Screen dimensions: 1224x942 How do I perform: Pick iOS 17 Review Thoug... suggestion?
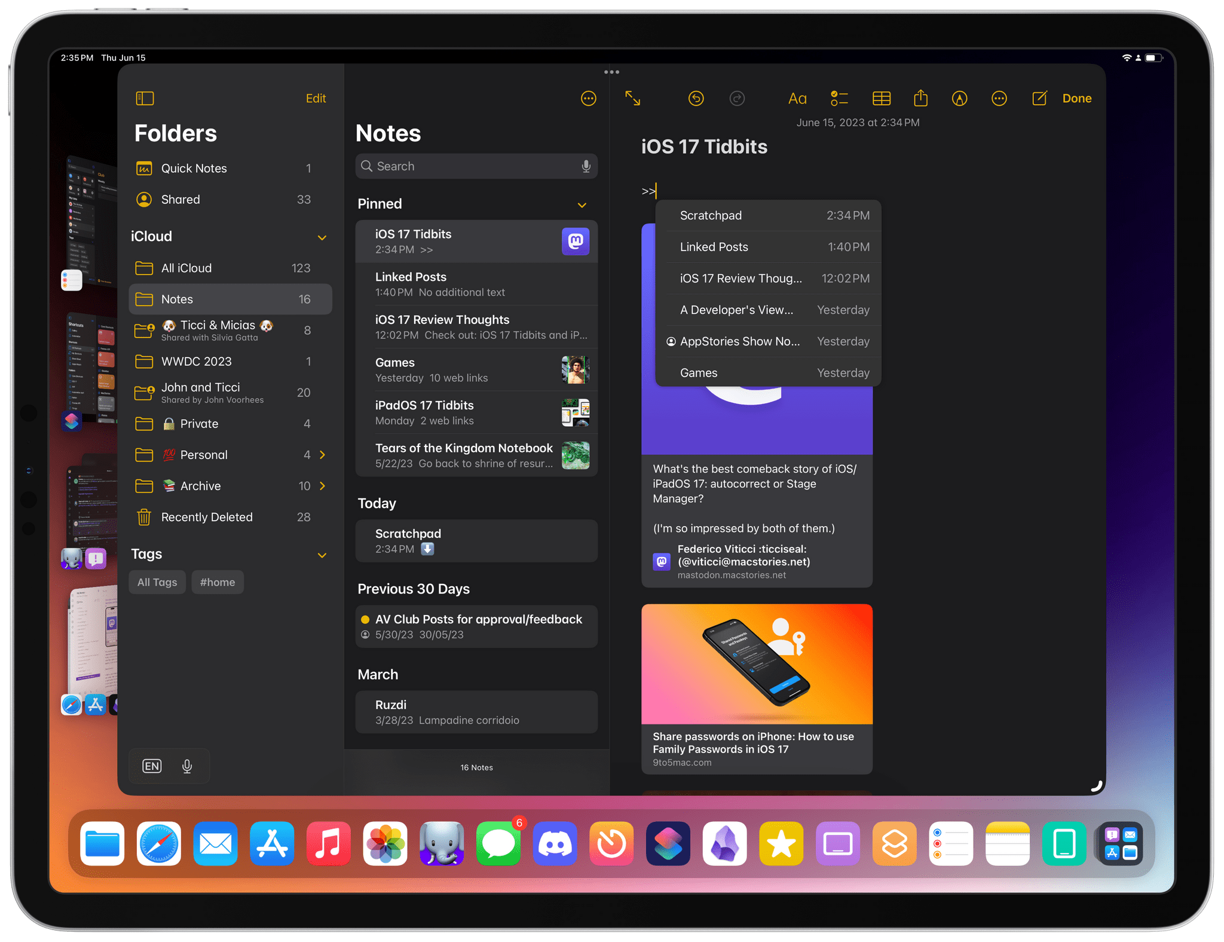click(769, 279)
